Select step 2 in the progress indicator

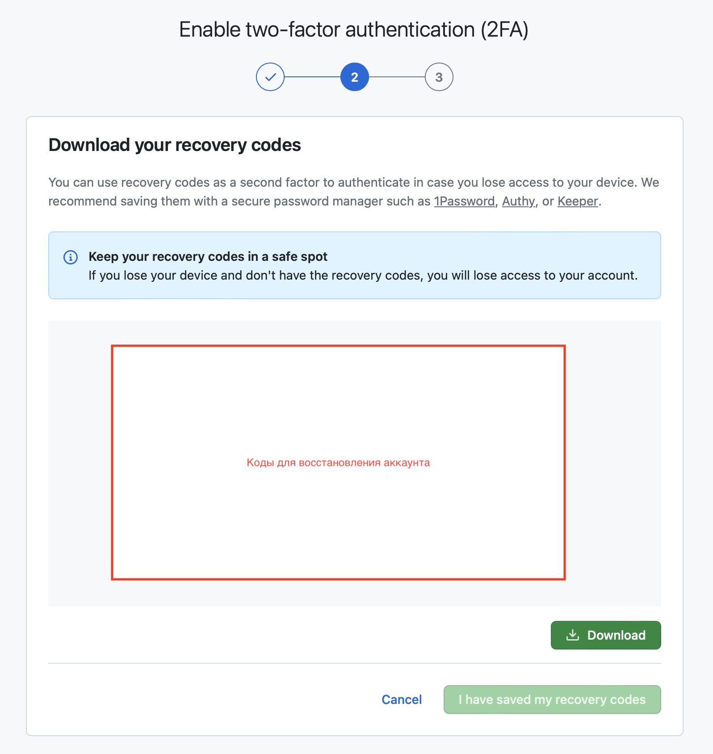355,77
